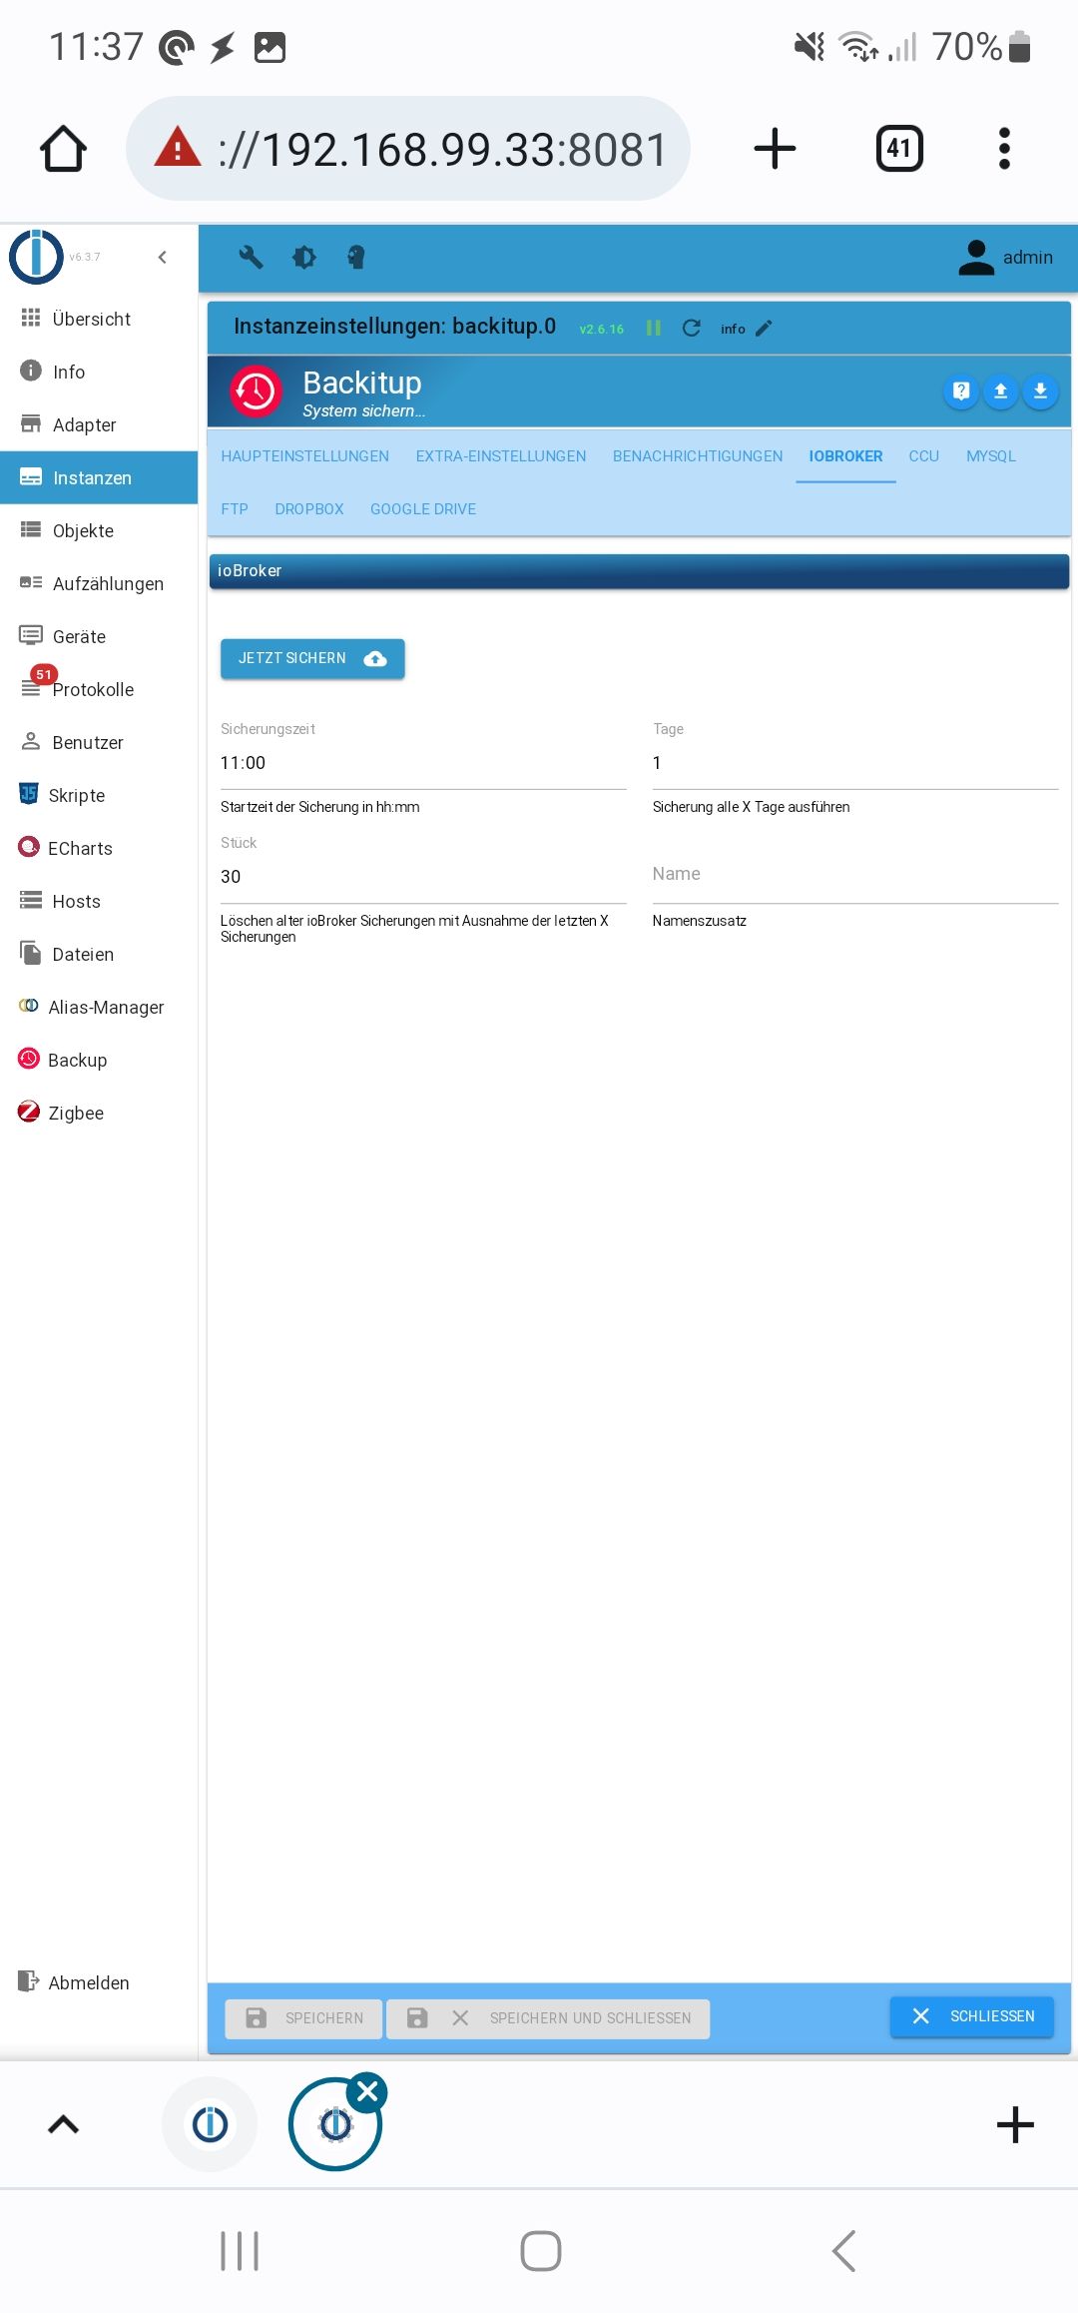Viewport: 1078px width, 2313px height.
Task: Open Skripte in the sidebar
Action: click(99, 795)
